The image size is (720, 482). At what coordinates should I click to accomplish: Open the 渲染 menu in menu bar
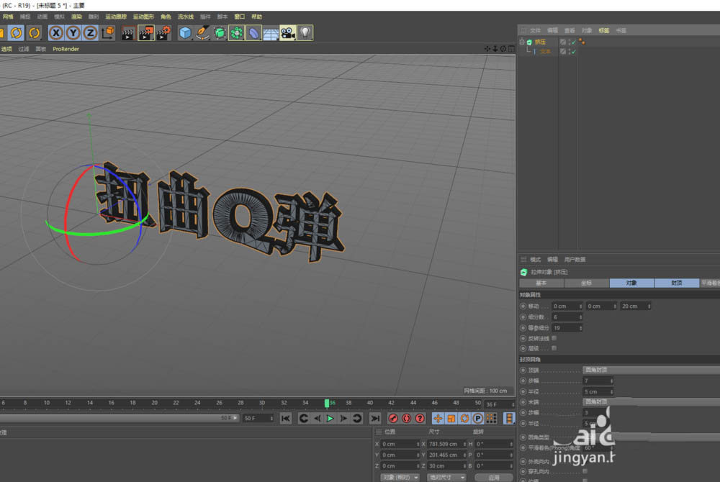click(x=77, y=16)
